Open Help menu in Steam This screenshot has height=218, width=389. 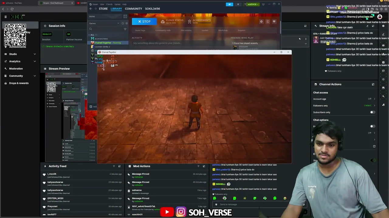click(124, 4)
